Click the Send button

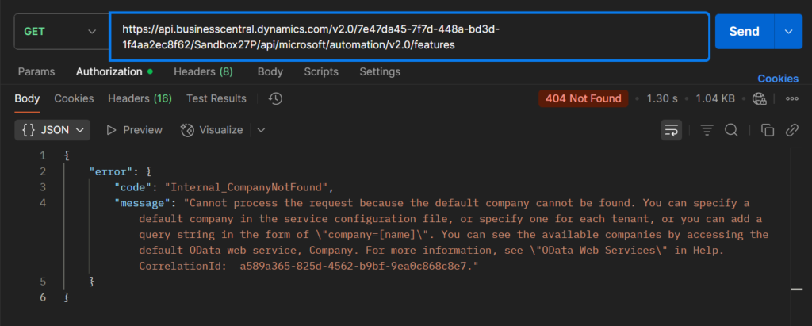pyautogui.click(x=744, y=32)
